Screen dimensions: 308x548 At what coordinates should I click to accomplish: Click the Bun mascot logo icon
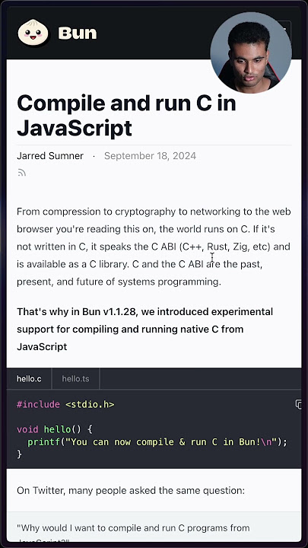[x=33, y=33]
